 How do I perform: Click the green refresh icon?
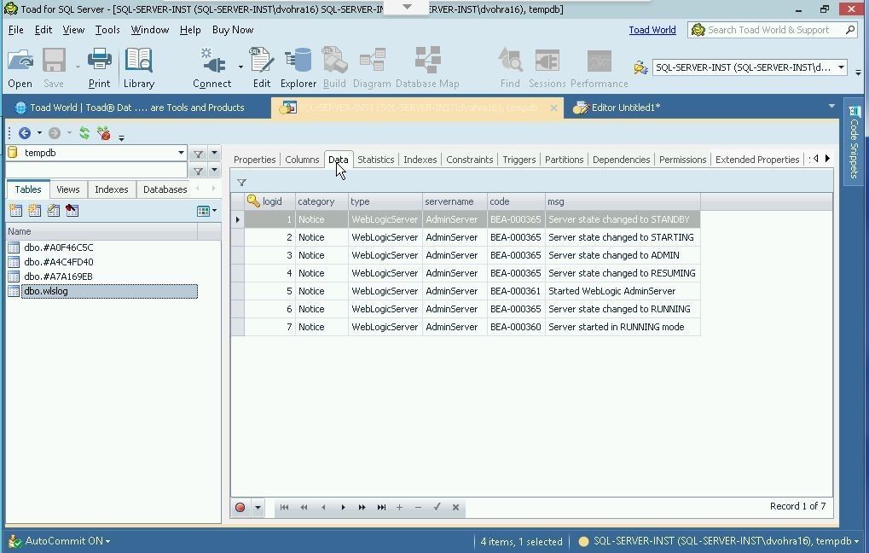(84, 133)
